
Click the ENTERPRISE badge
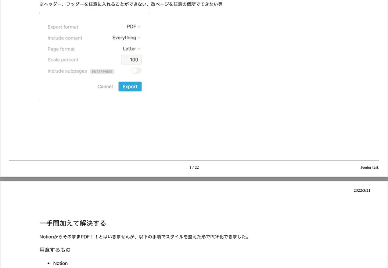tap(102, 71)
